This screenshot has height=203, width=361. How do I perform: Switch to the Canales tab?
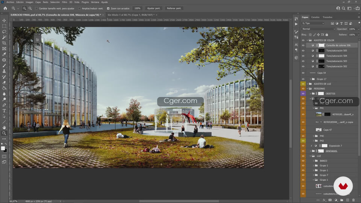315,17
